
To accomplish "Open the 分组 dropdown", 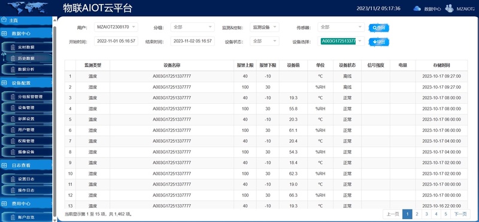I will coord(192,27).
